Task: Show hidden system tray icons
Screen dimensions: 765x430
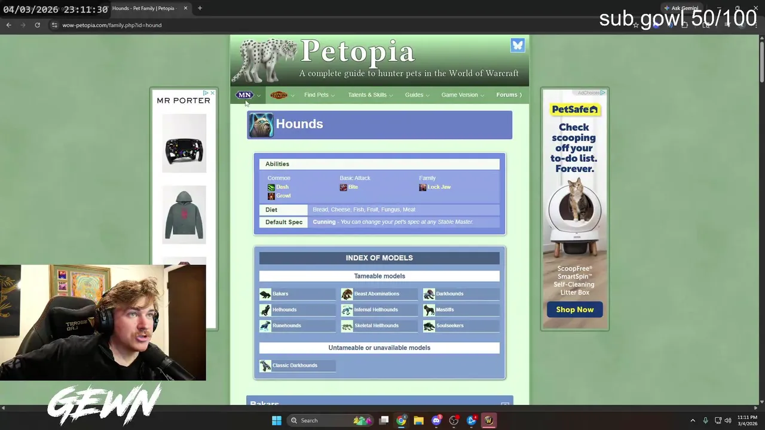Action: 693,420
